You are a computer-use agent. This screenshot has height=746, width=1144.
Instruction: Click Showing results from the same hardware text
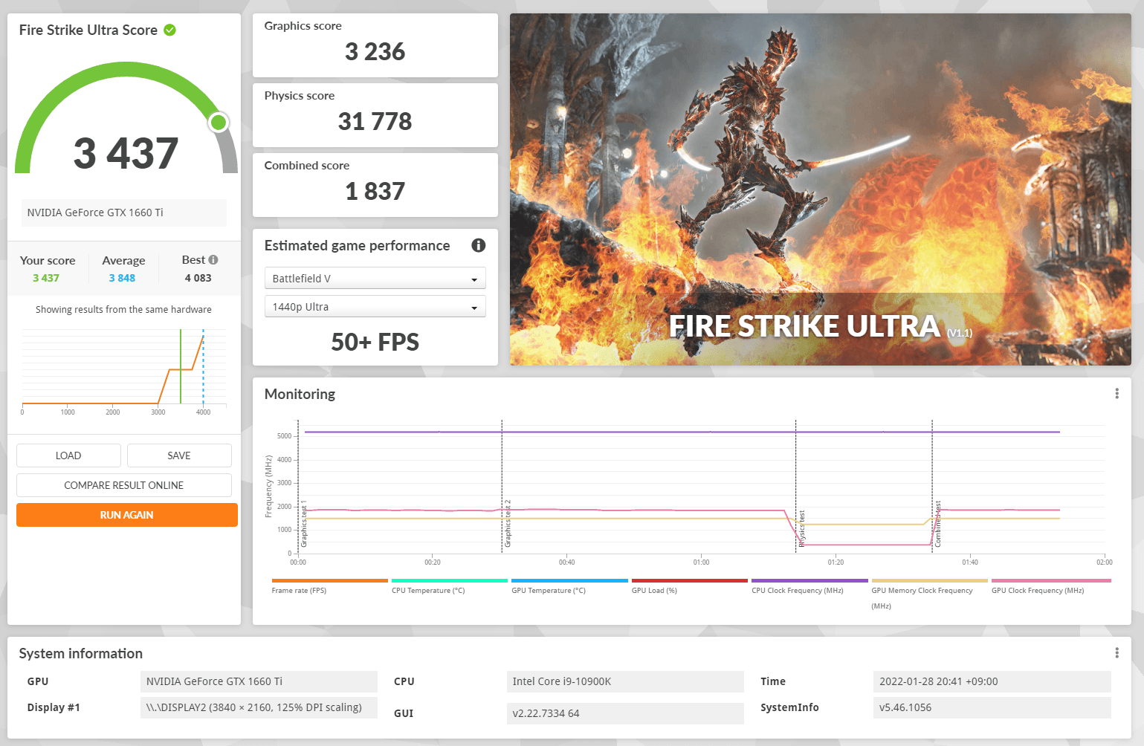[123, 310]
